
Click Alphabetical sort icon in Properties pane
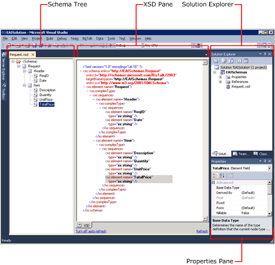pyautogui.click(x=222, y=176)
